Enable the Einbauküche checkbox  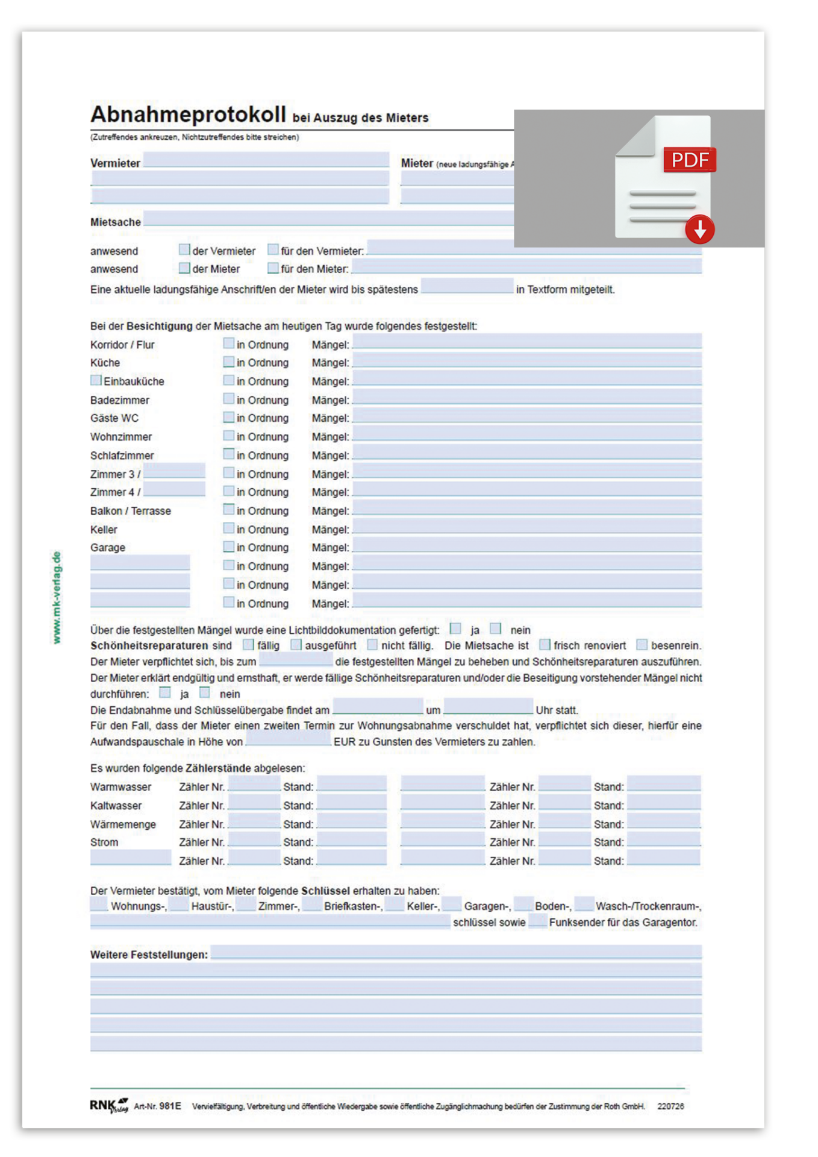point(96,380)
